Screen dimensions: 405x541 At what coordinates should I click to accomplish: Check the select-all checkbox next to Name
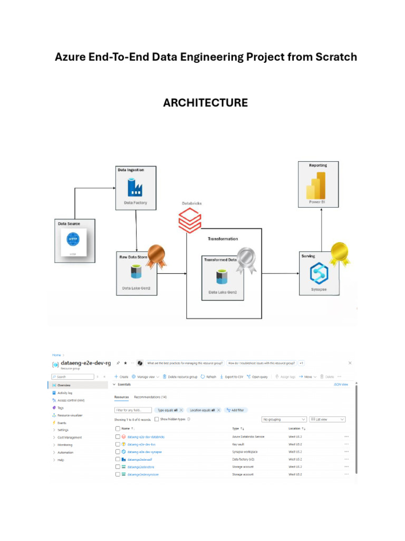(x=118, y=428)
